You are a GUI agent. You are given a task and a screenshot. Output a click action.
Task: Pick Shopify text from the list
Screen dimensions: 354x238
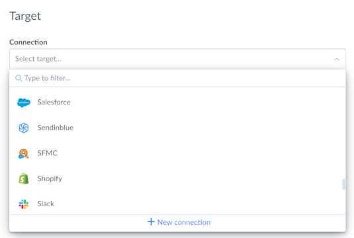pos(50,178)
